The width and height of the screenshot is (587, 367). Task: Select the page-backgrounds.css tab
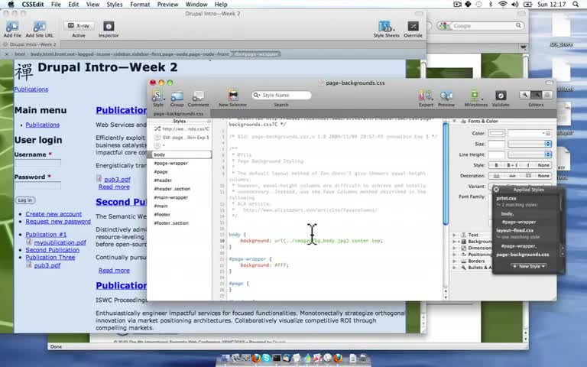pyautogui.click(x=178, y=113)
